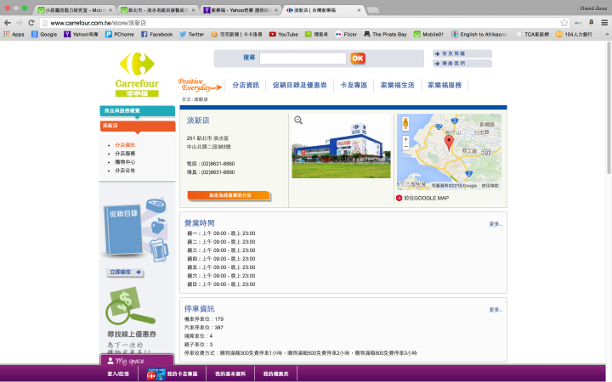This screenshot has height=382, width=612.
Task: Open the Google bookmark
Action: coord(44,34)
